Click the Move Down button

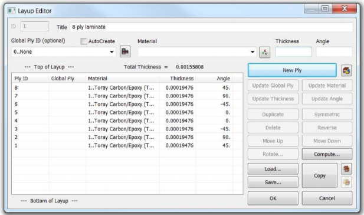point(327,141)
